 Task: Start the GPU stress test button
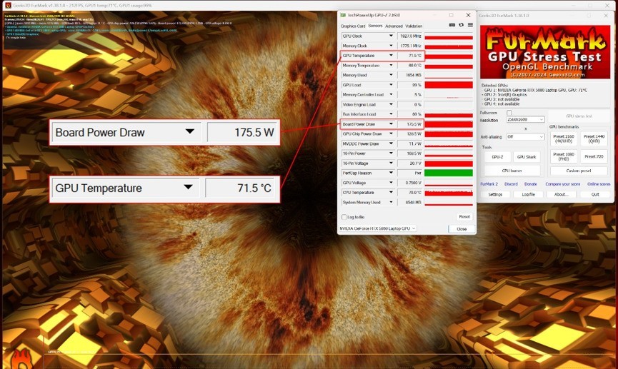(x=579, y=116)
